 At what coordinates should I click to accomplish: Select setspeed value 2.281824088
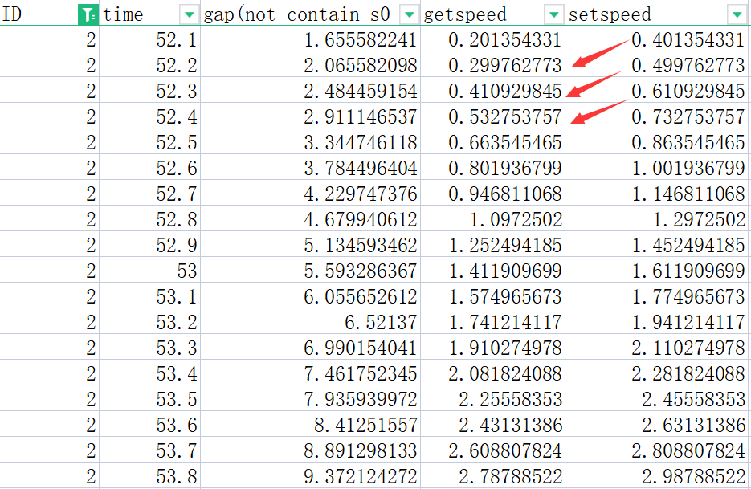coord(656,373)
